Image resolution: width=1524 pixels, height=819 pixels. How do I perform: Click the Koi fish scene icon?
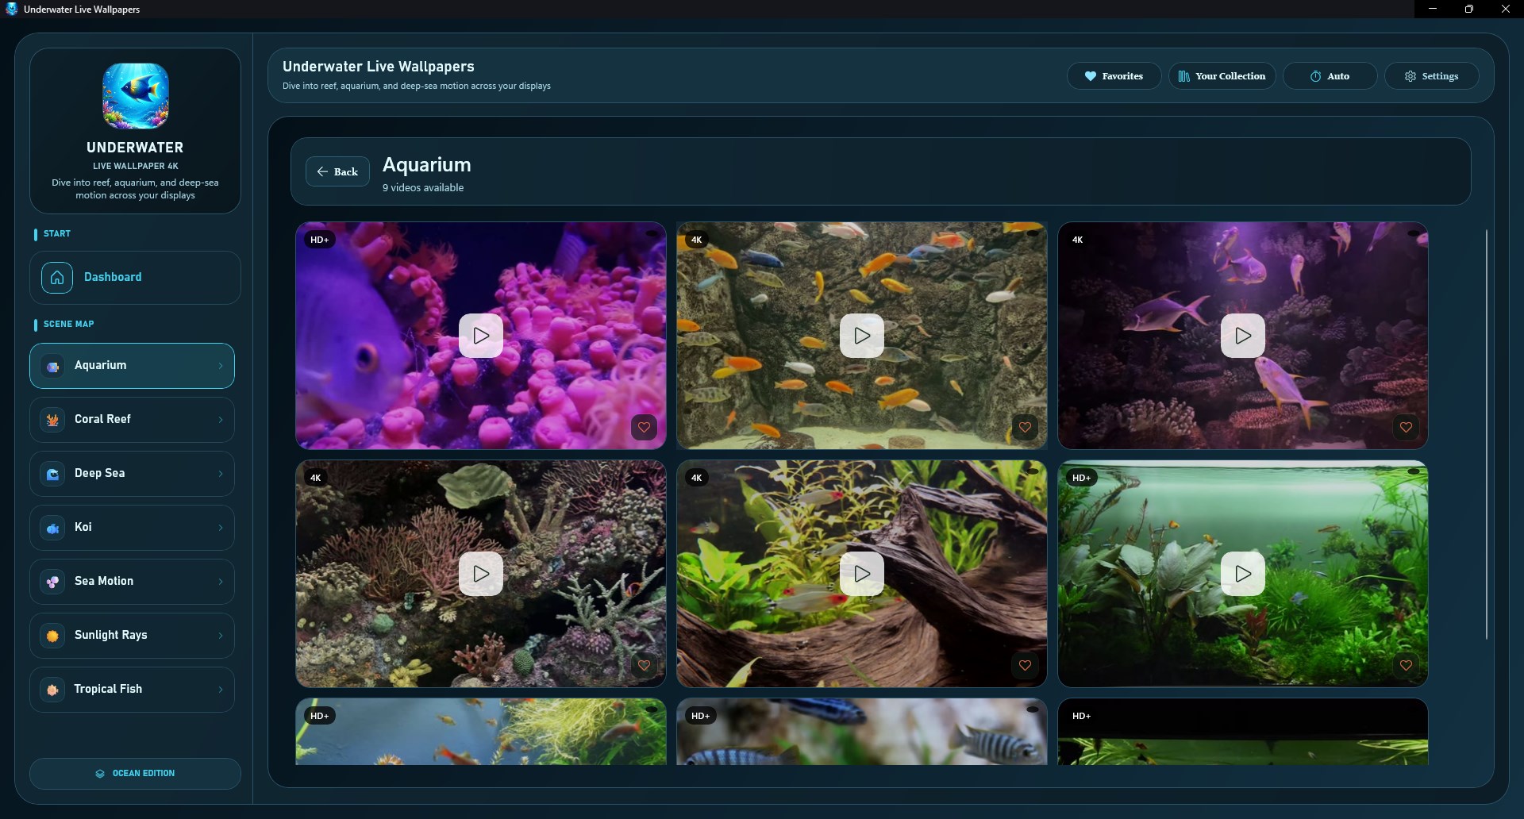tap(52, 528)
